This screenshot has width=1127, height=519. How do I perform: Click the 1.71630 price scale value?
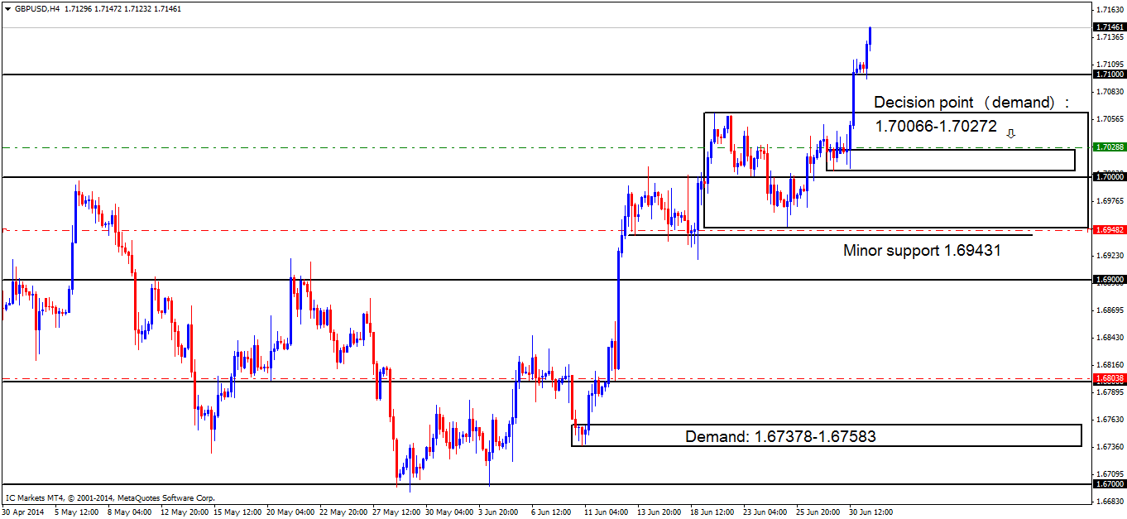click(1109, 10)
